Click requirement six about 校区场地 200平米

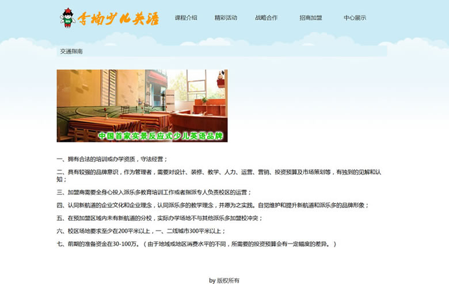141,231
